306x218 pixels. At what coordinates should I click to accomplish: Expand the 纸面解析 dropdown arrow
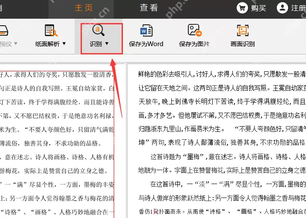pos(64,44)
